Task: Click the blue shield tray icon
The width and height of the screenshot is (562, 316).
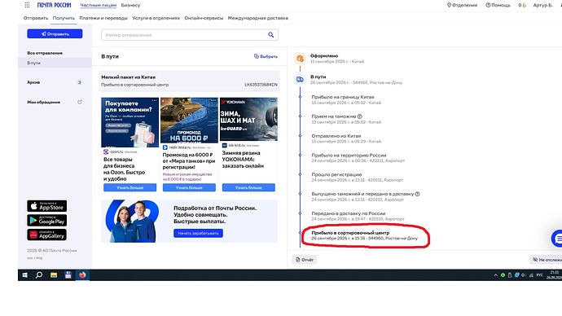Action: pos(517,275)
